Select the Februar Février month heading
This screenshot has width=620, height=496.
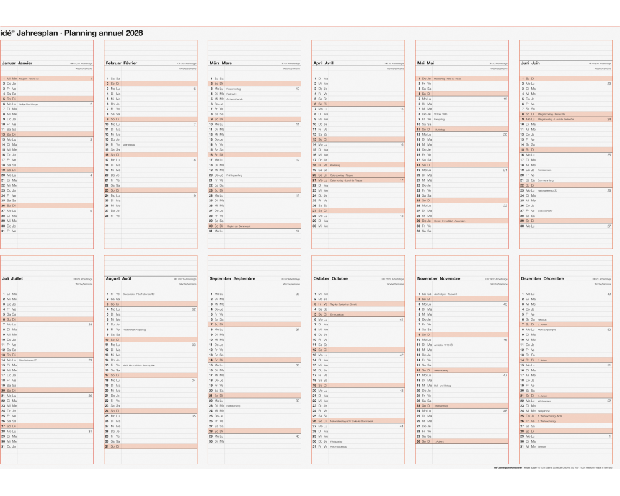122,63
